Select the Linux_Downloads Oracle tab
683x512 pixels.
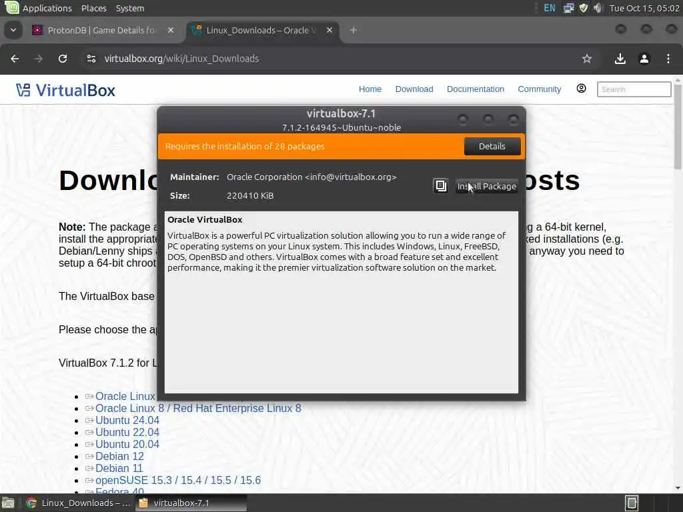pyautogui.click(x=263, y=31)
